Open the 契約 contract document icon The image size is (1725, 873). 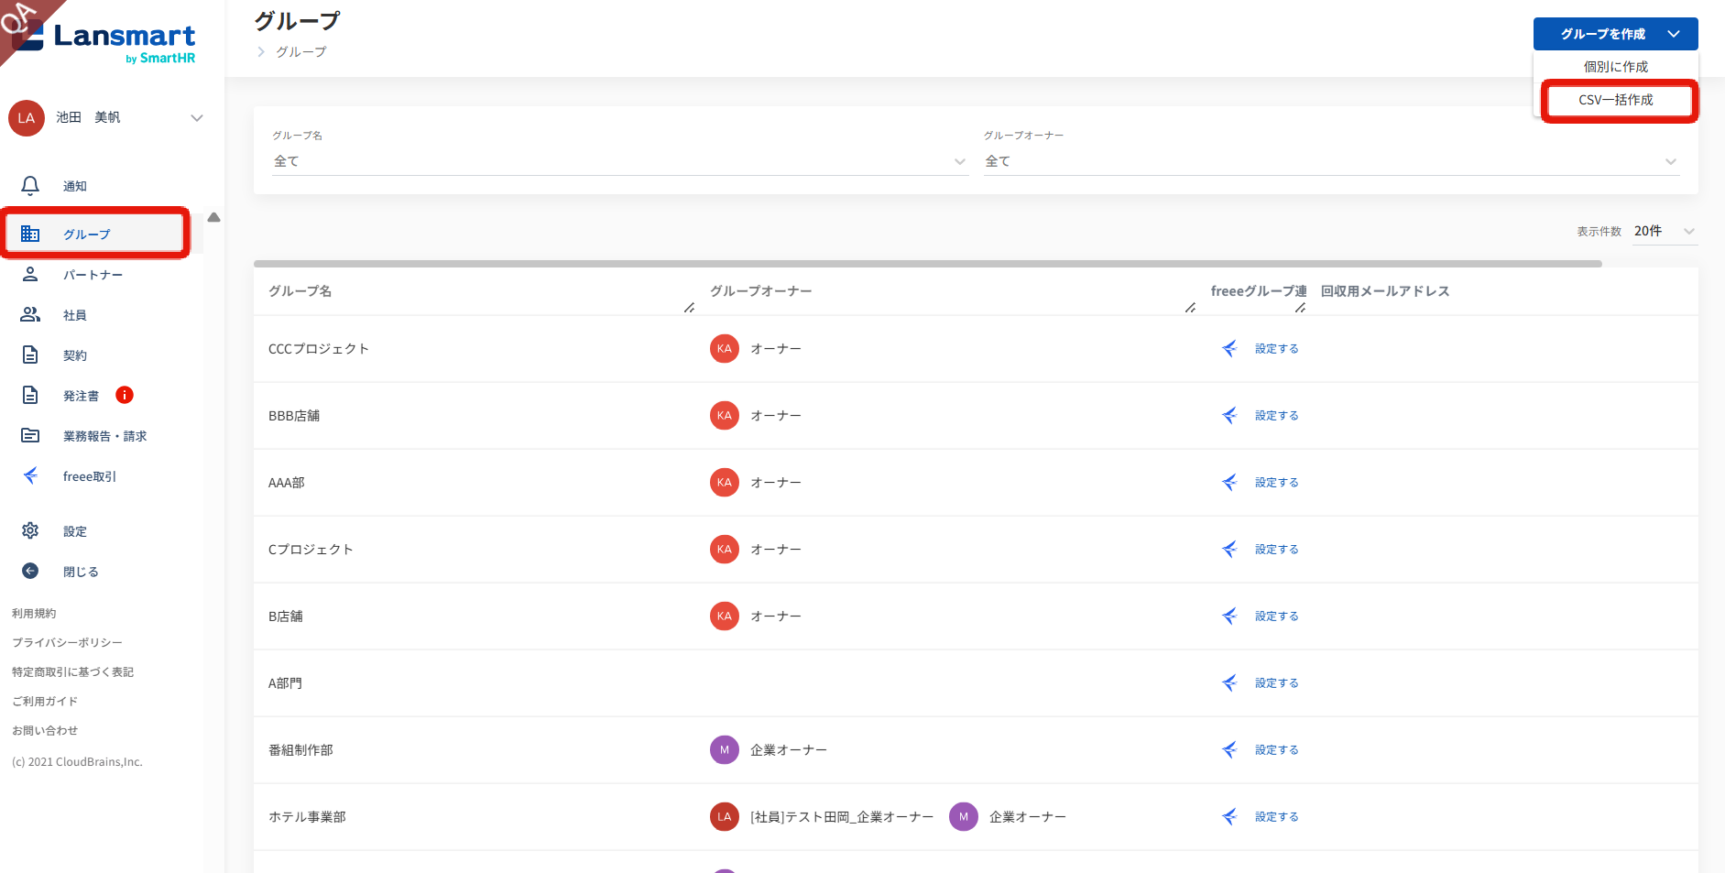[30, 355]
